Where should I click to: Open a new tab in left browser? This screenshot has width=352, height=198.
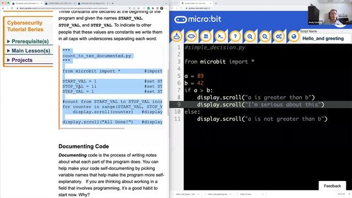point(112,3)
